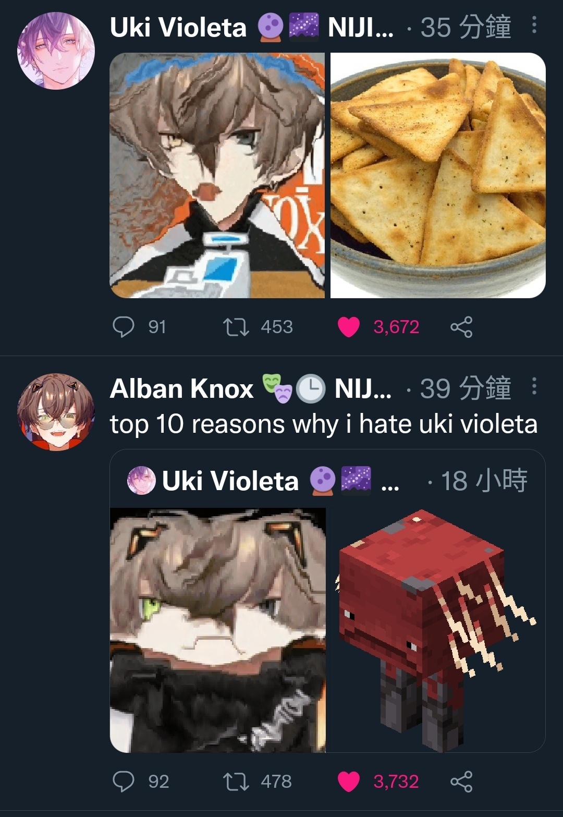Retweet Uki Violeta's tweet with 453 retweets
This screenshot has height=817, width=563.
pyautogui.click(x=236, y=327)
